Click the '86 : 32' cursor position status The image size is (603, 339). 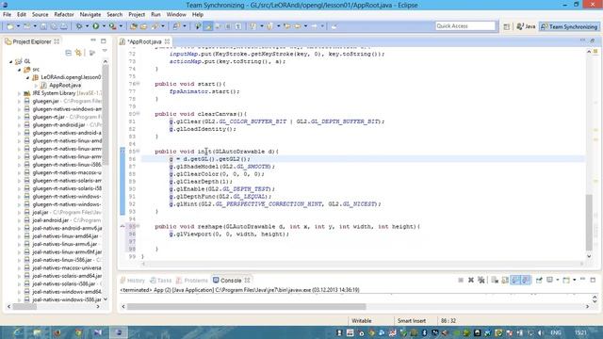pyautogui.click(x=448, y=320)
